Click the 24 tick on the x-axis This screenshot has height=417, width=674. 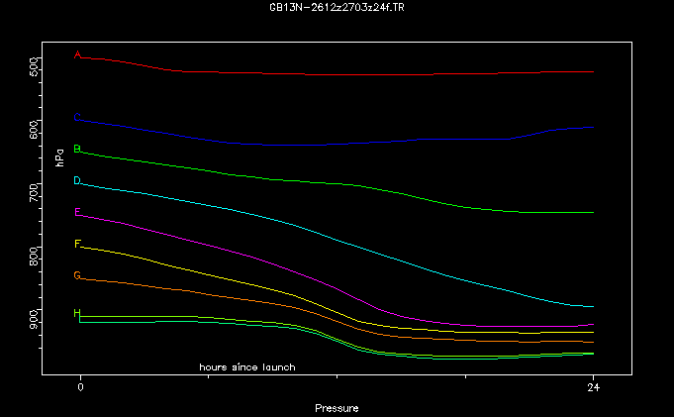[x=593, y=387]
